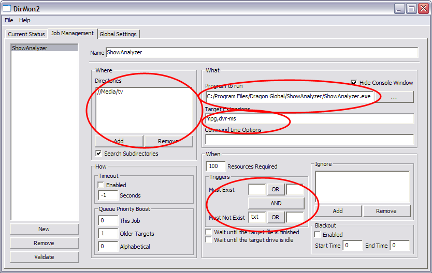This screenshot has width=432, height=273.
Task: Click second Must Not Exist field
Action: pos(295,217)
